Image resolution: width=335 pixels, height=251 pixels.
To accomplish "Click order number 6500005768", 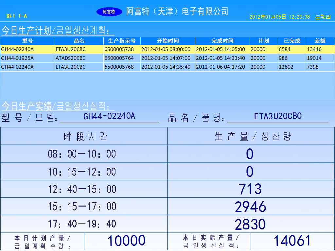I will click(122, 67).
